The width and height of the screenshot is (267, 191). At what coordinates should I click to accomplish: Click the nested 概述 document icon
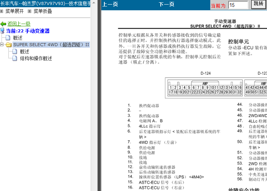pos(15,51)
